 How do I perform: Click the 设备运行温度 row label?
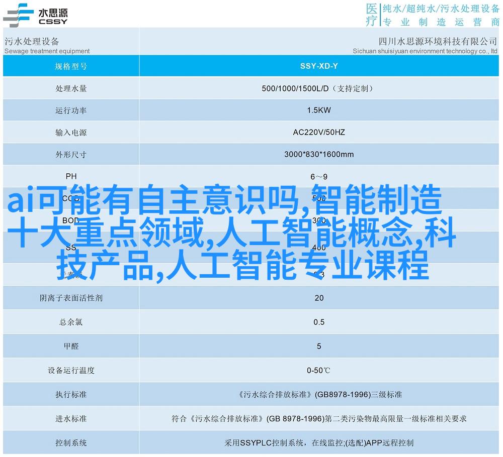[x=71, y=370]
